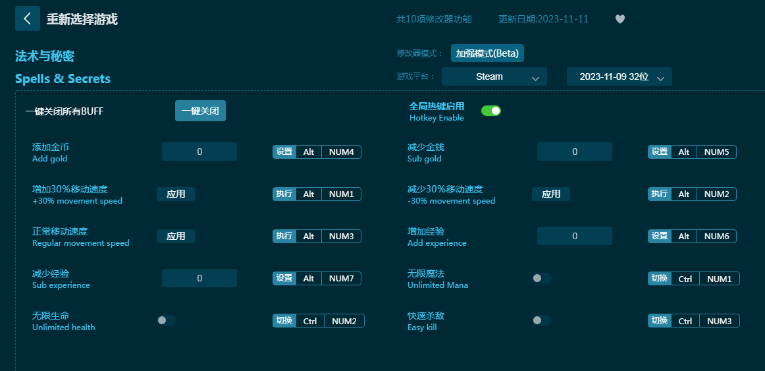Turn on Unlimited health toggle
Screen dimensions: 765x371
point(167,320)
